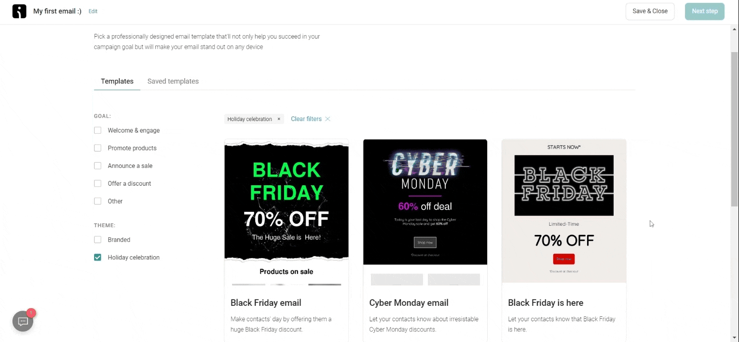Open the chat support bubble icon
The height and width of the screenshot is (342, 739).
23,321
